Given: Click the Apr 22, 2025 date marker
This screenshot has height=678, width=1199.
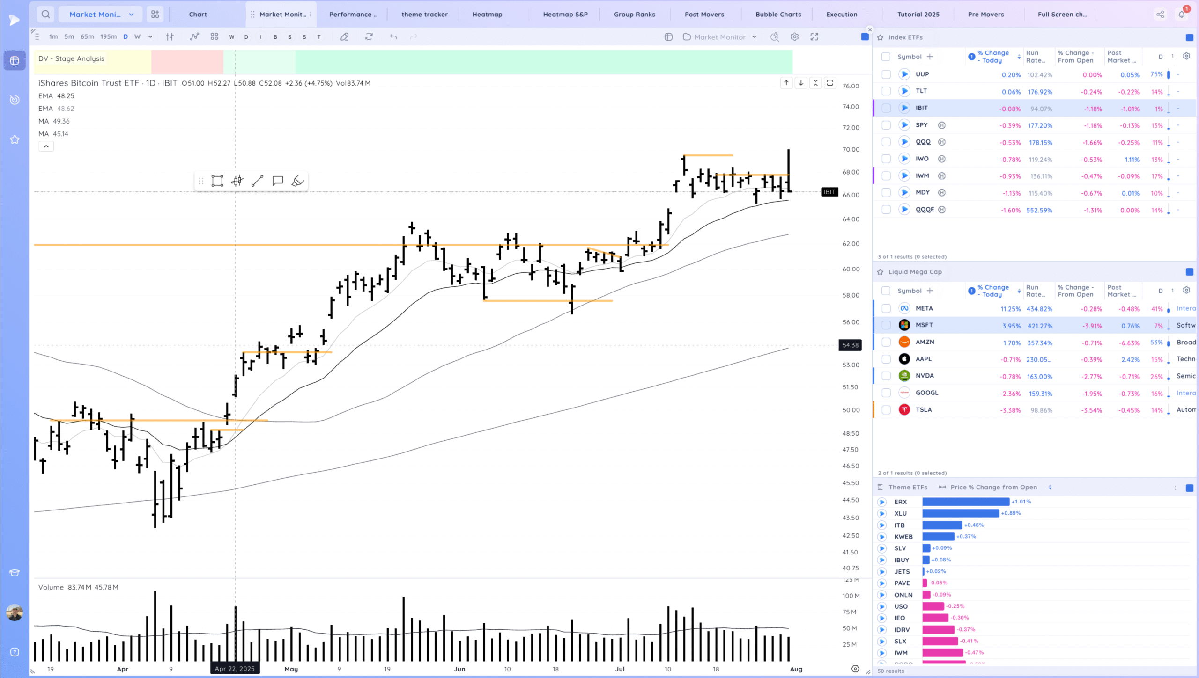Looking at the screenshot, I should 234,669.
